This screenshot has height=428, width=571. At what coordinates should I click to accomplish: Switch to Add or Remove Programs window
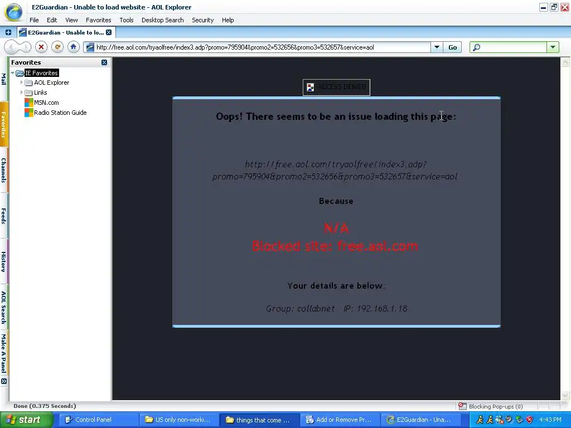tap(340, 420)
